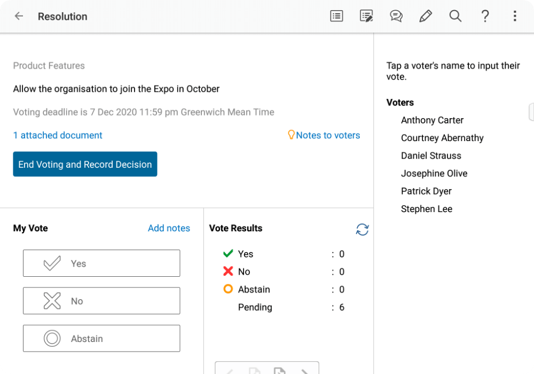534x374 pixels.
Task: Choose Abstain as my vote
Action: [x=101, y=338]
